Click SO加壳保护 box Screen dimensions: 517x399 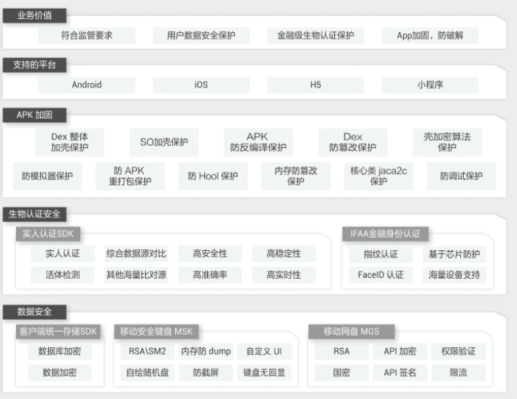164,142
